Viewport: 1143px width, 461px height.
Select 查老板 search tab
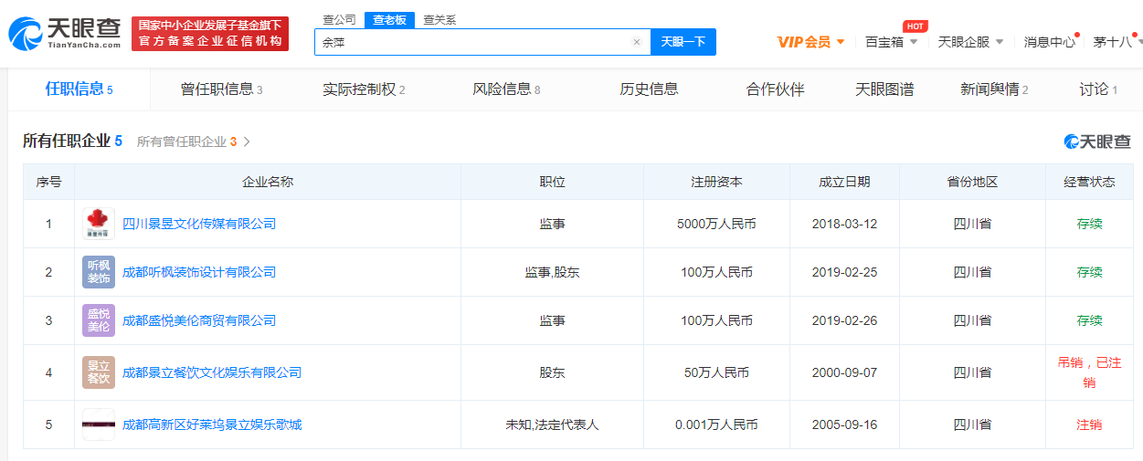click(389, 20)
